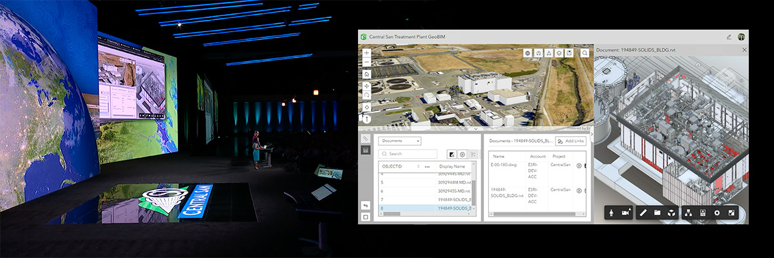Reset compass orientation arrow
The image size is (774, 258).
coord(367,119)
